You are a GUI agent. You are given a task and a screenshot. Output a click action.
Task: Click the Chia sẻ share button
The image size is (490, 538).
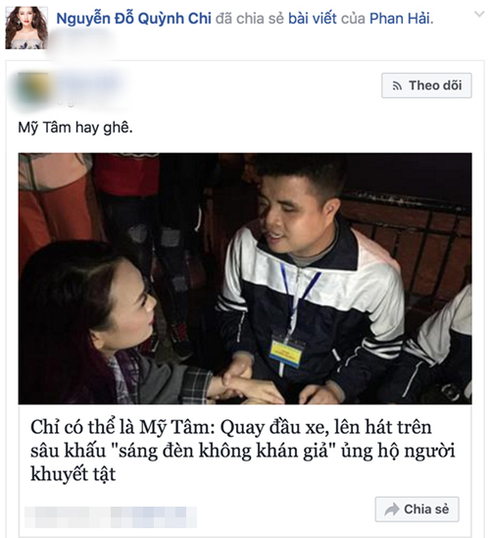point(416,510)
